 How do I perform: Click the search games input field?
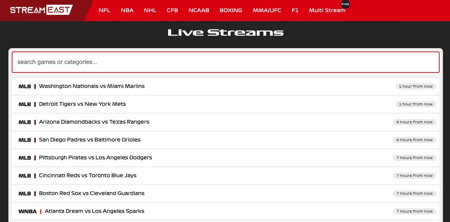coord(226,62)
